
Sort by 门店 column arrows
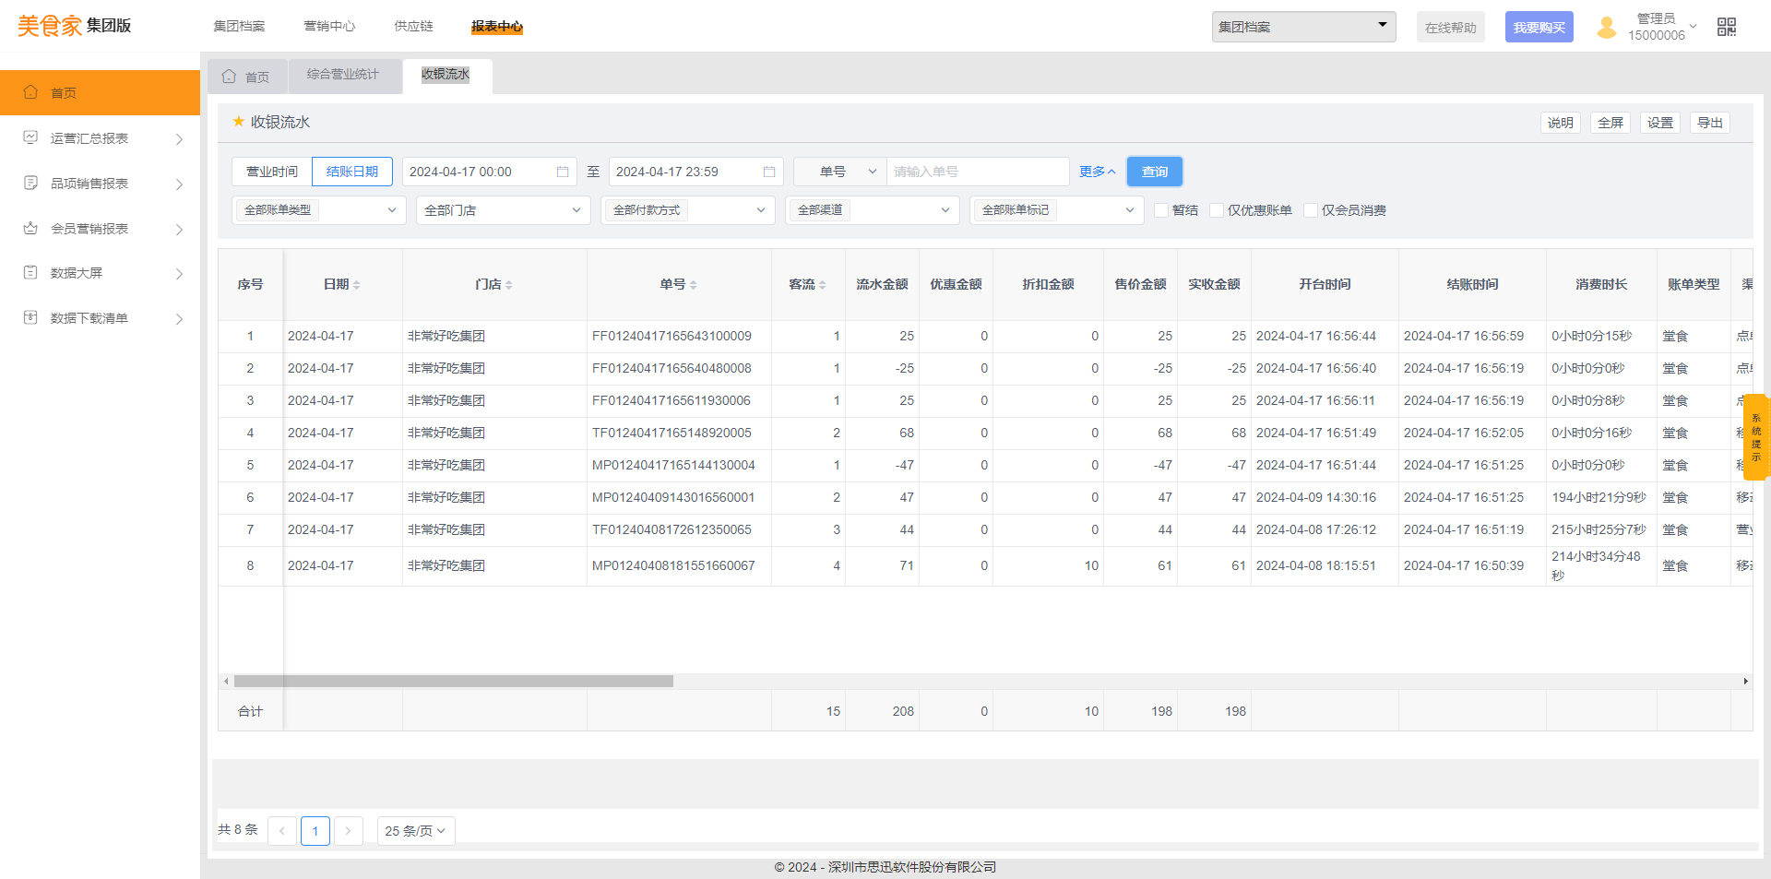pos(509,285)
